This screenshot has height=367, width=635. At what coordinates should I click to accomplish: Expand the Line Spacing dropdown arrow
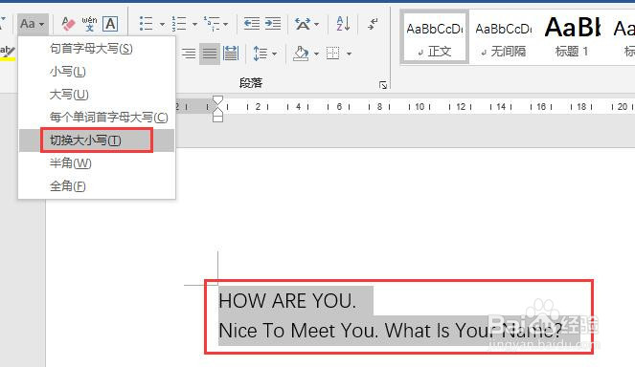(274, 54)
